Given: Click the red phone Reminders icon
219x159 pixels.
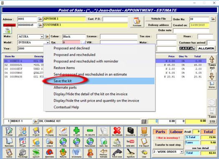Looking at the screenshot, I should click(50, 153).
